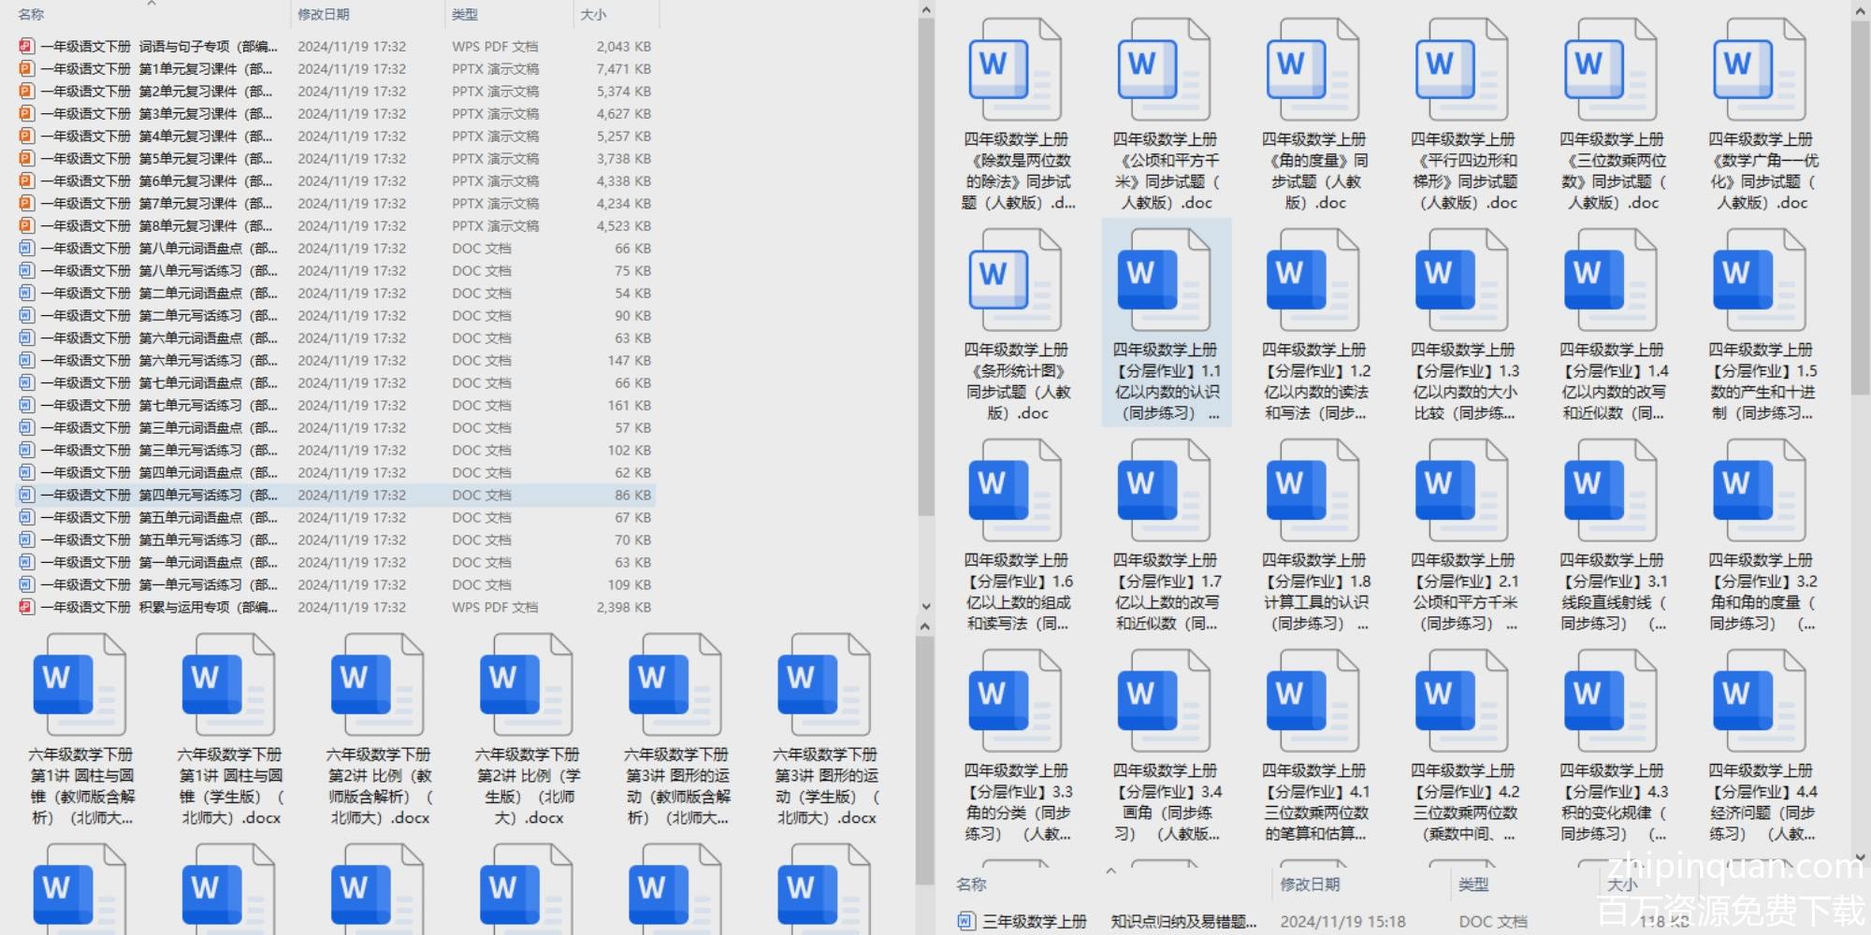
Task: Sort 一年级语文 list by 修改日期 column header
Action: [x=324, y=15]
